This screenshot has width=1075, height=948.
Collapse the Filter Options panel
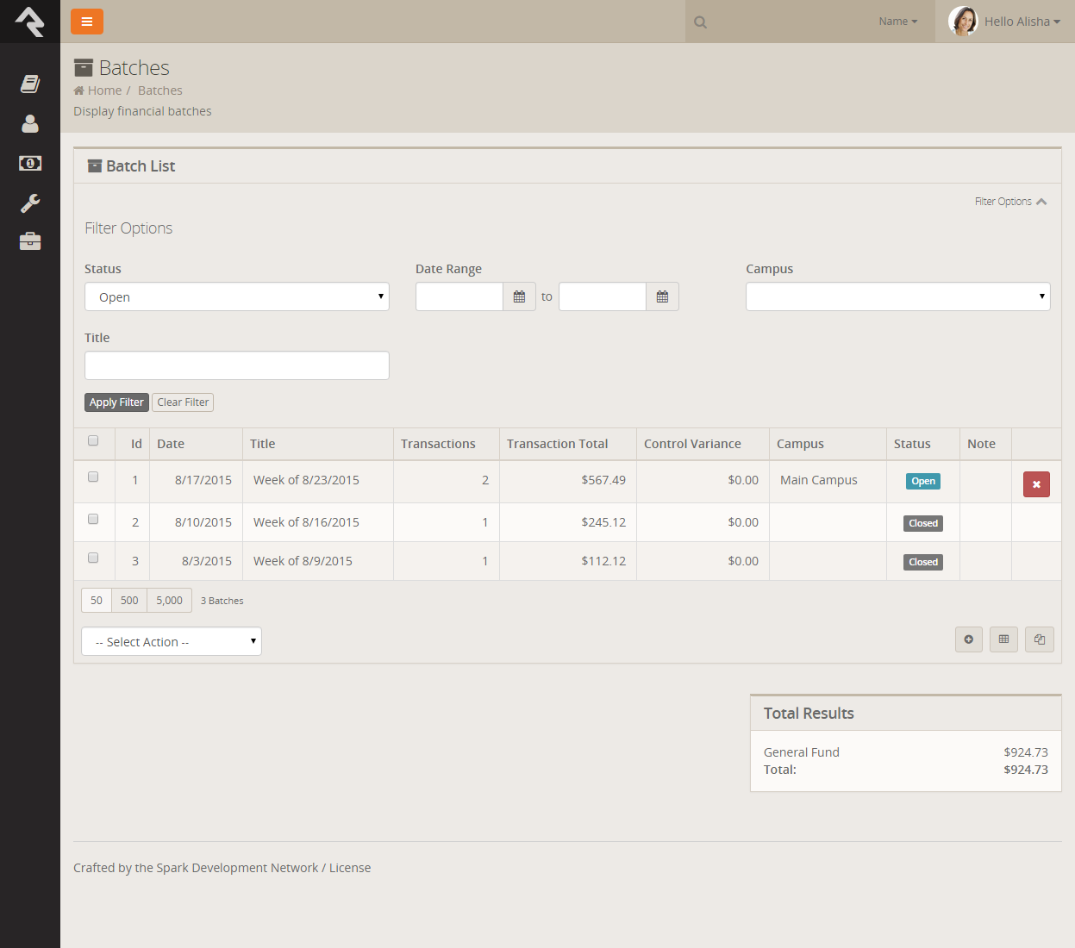[x=1010, y=202]
